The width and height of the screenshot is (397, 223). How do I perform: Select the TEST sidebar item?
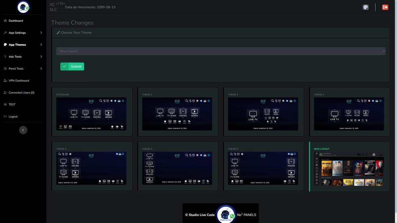tap(12, 105)
